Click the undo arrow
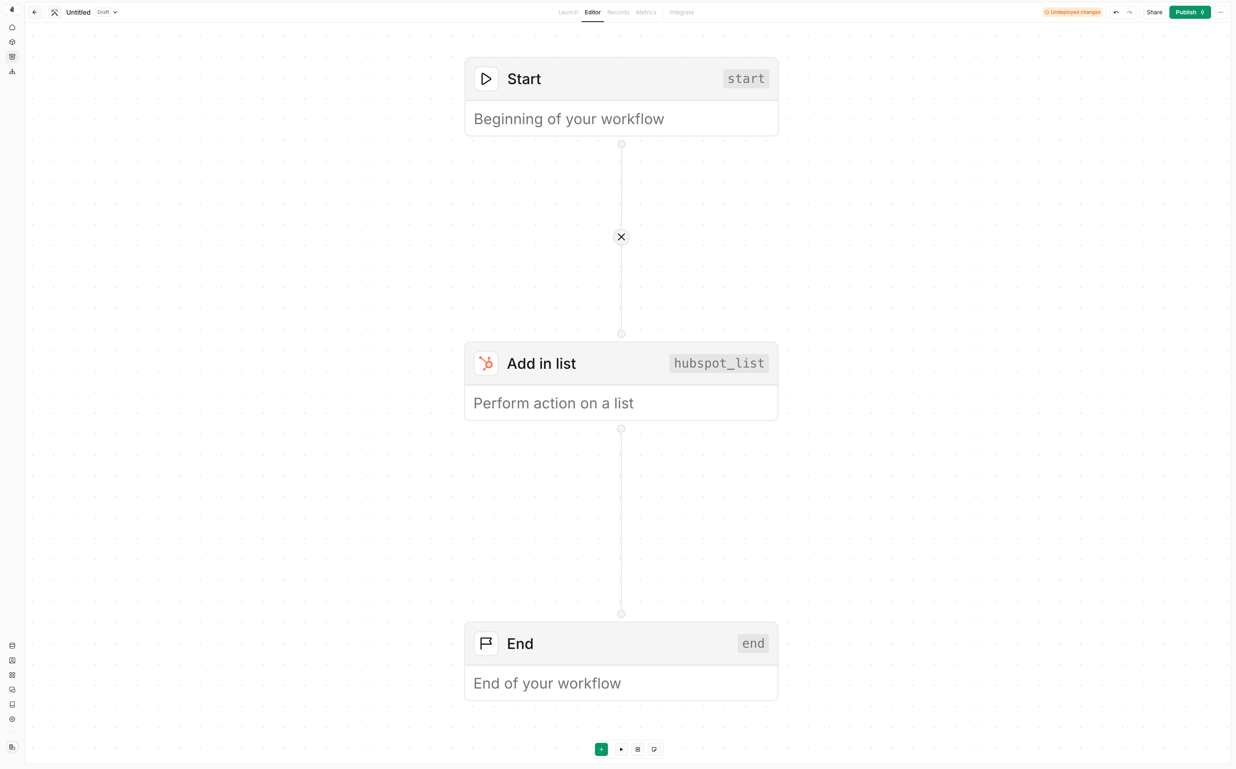 1116,12
